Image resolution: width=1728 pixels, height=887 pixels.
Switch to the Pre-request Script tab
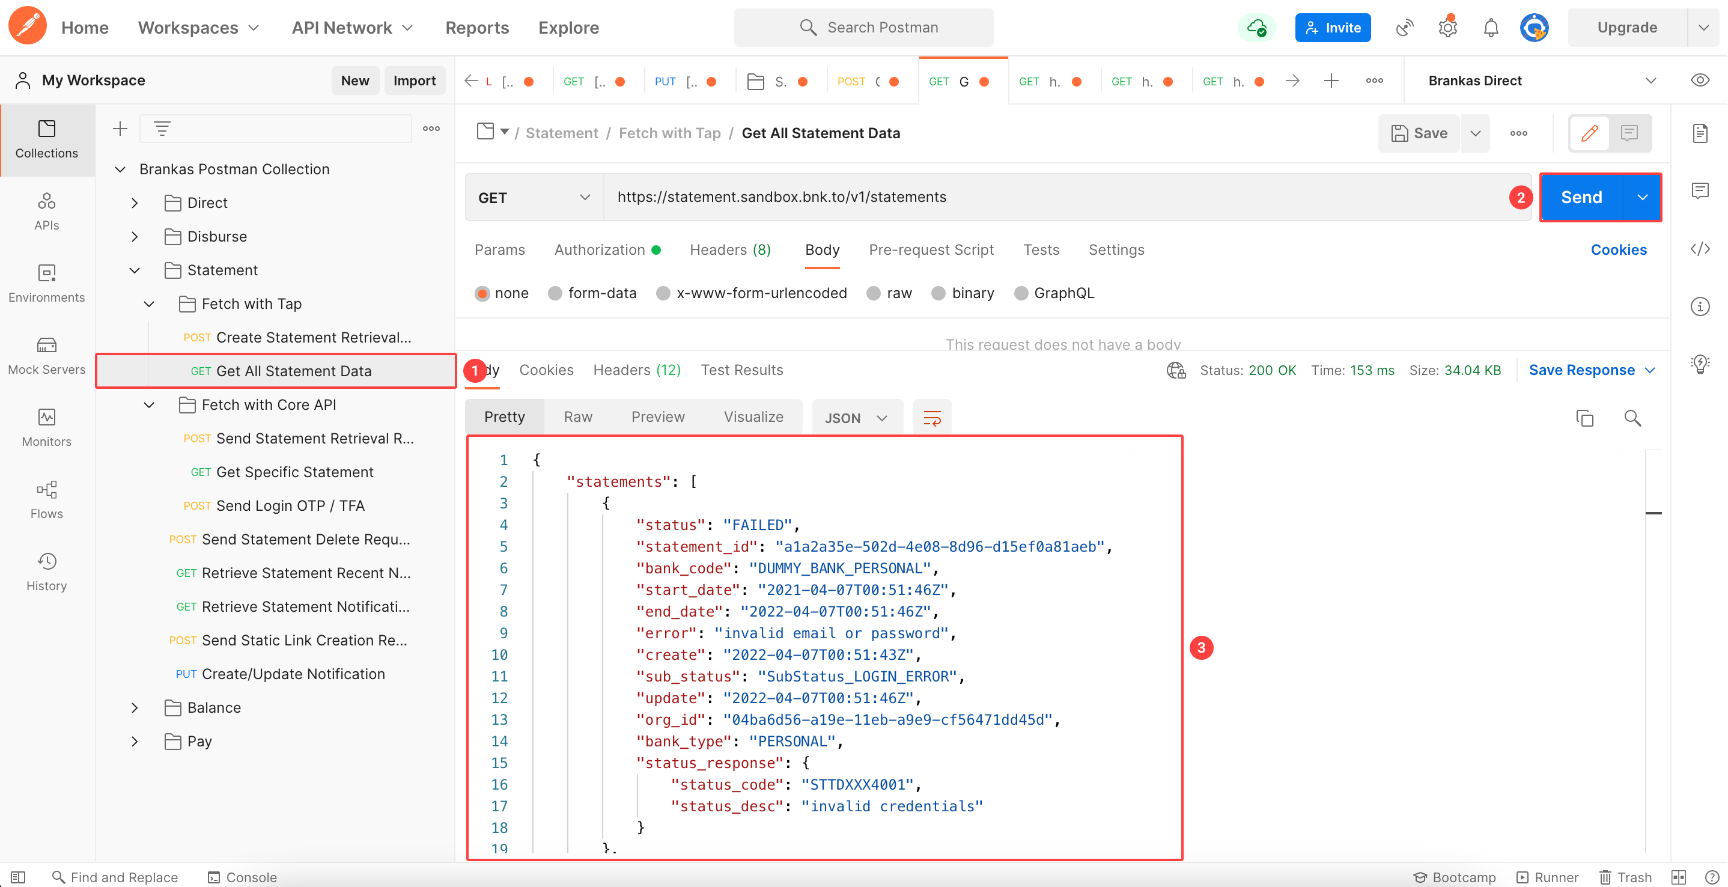coord(931,249)
